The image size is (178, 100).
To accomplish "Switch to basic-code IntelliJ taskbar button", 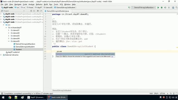I will 58,97.
